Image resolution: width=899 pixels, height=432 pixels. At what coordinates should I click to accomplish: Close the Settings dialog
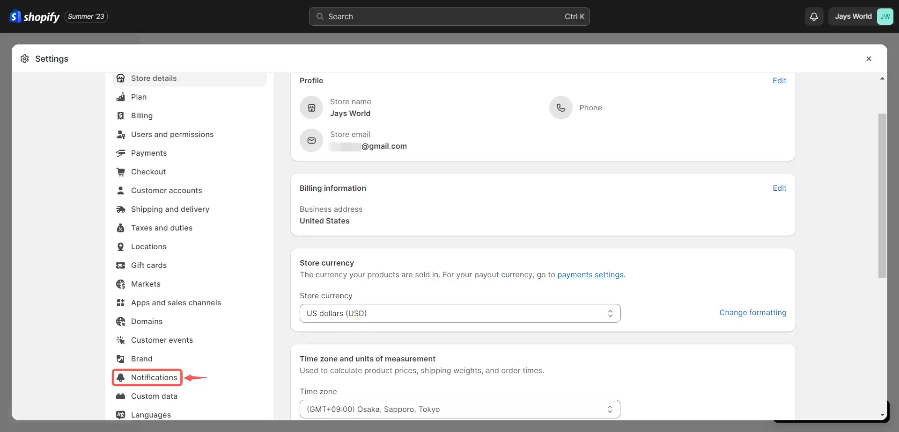869,58
